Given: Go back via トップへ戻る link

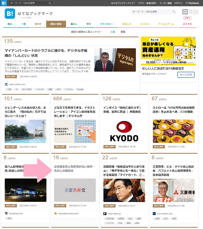Looking at the screenshot, I should (25, 18).
